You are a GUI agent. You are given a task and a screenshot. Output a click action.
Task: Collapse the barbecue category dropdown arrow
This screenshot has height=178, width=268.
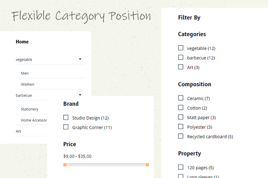tap(80, 95)
